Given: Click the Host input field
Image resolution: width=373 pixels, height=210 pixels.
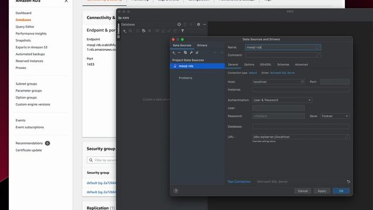Looking at the screenshot, I should tap(278, 82).
